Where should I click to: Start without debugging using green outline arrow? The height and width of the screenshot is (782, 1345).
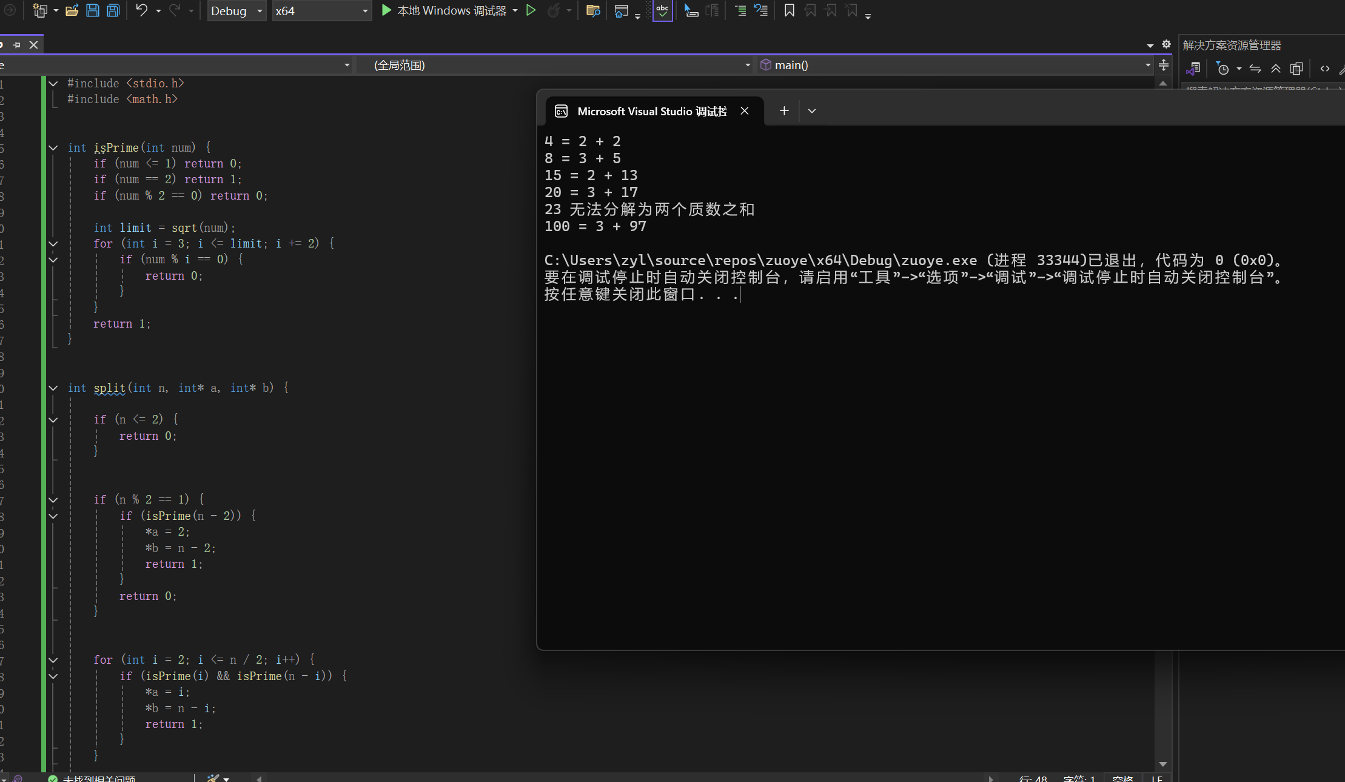(531, 10)
